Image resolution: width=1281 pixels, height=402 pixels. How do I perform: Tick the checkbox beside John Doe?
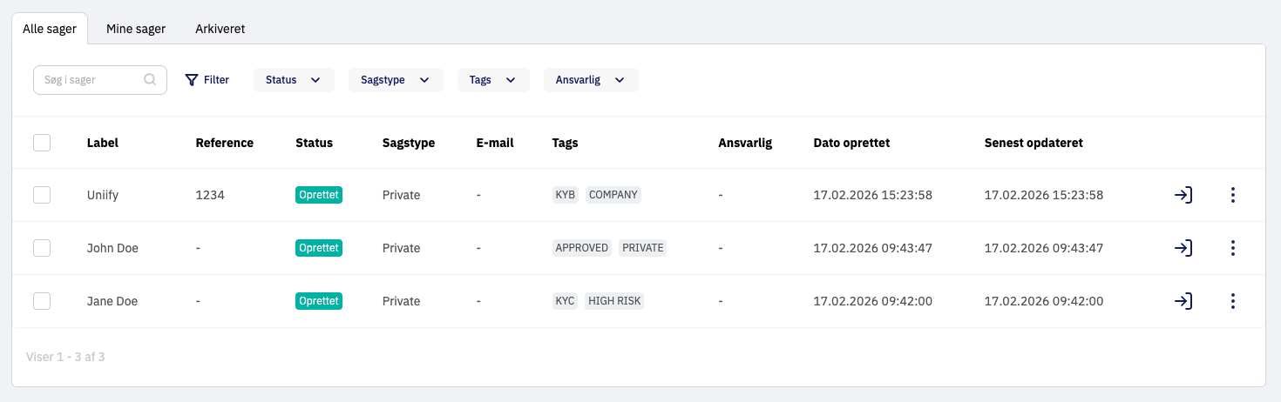pyautogui.click(x=42, y=248)
